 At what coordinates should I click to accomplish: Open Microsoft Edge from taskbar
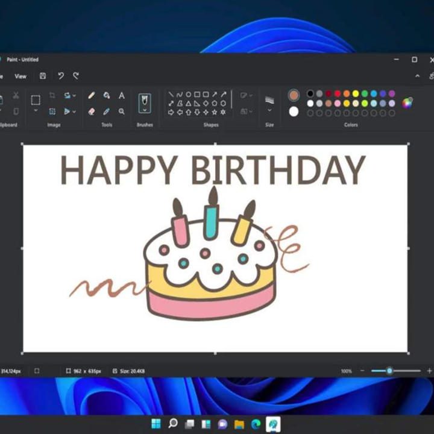tap(256, 424)
